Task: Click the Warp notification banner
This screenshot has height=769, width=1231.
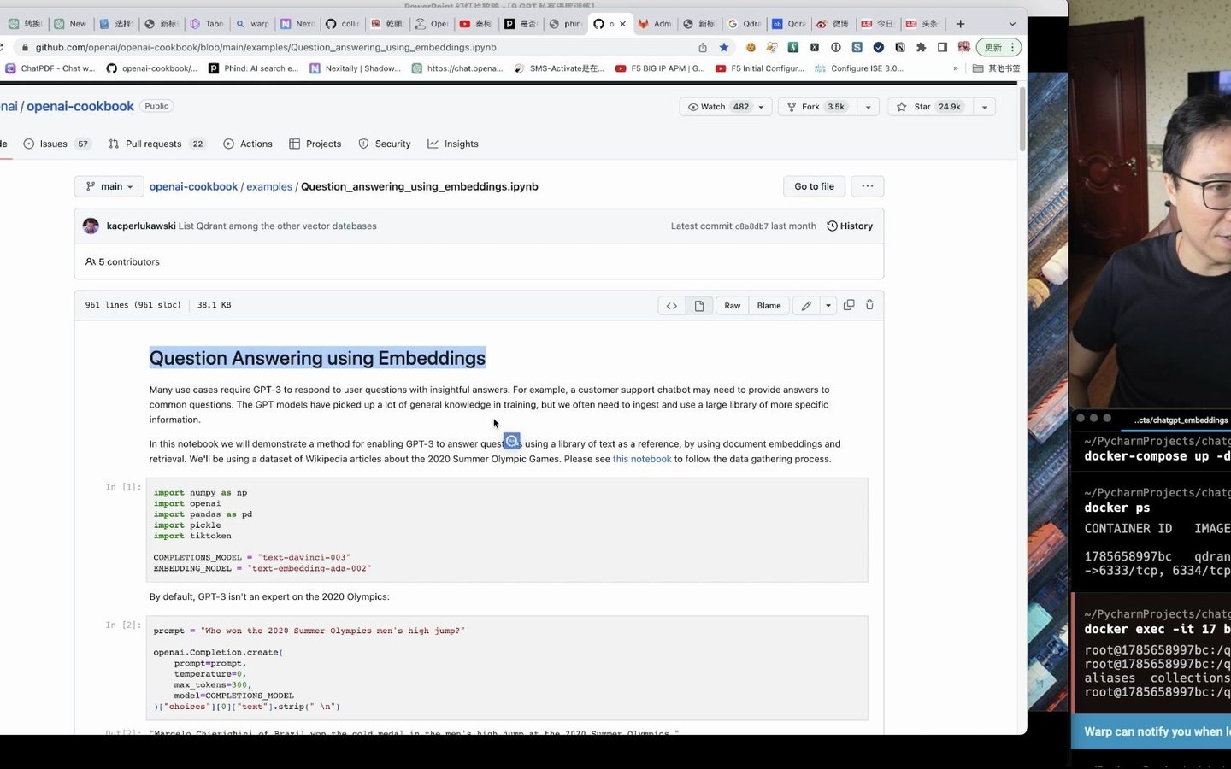Action: (x=1151, y=731)
